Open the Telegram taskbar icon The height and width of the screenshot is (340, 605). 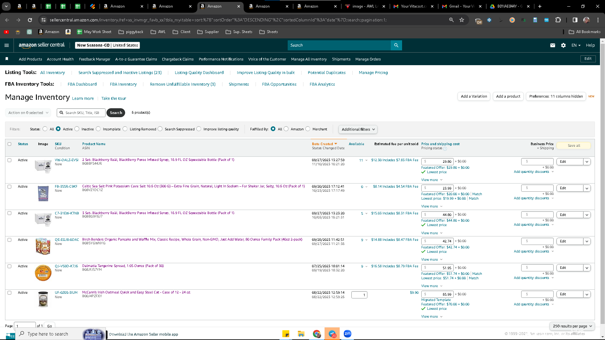pyautogui.click(x=332, y=334)
